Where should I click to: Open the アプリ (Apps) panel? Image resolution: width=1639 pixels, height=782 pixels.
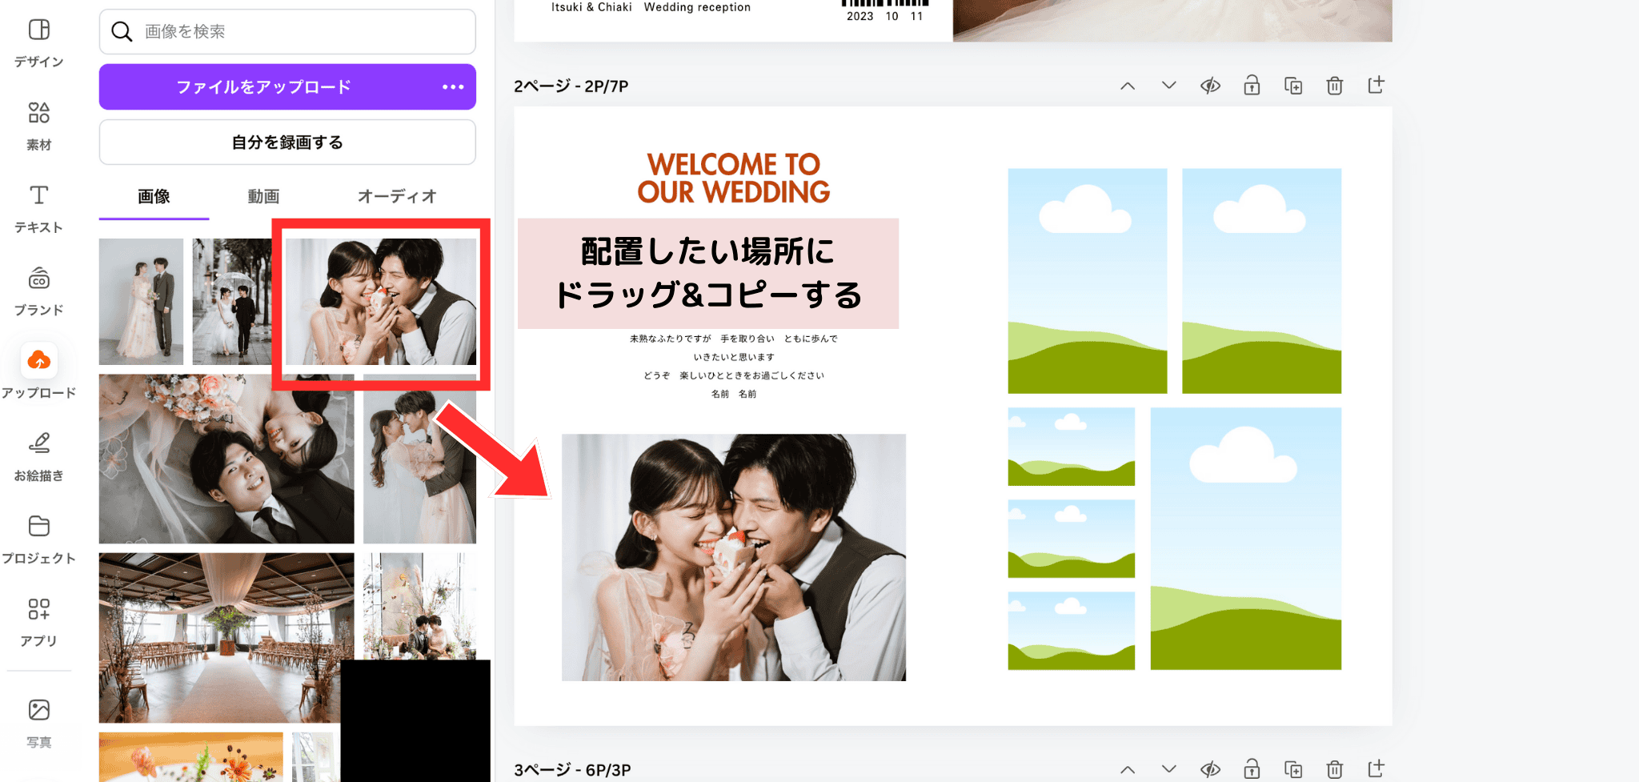click(x=38, y=622)
